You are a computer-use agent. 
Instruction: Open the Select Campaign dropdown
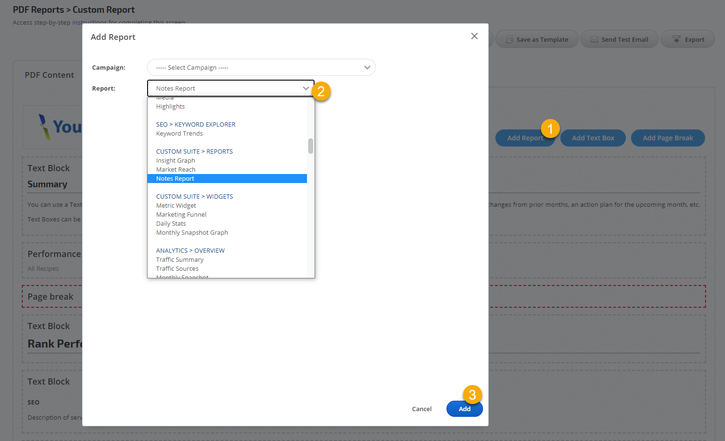point(261,68)
